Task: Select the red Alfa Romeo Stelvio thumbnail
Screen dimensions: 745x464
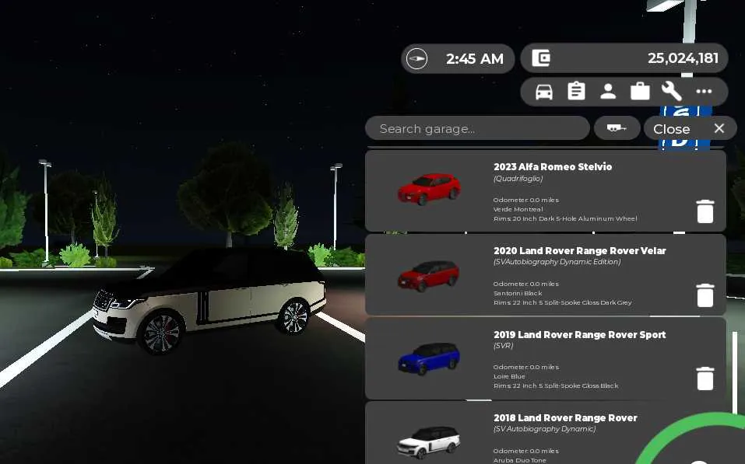Action: (429, 189)
